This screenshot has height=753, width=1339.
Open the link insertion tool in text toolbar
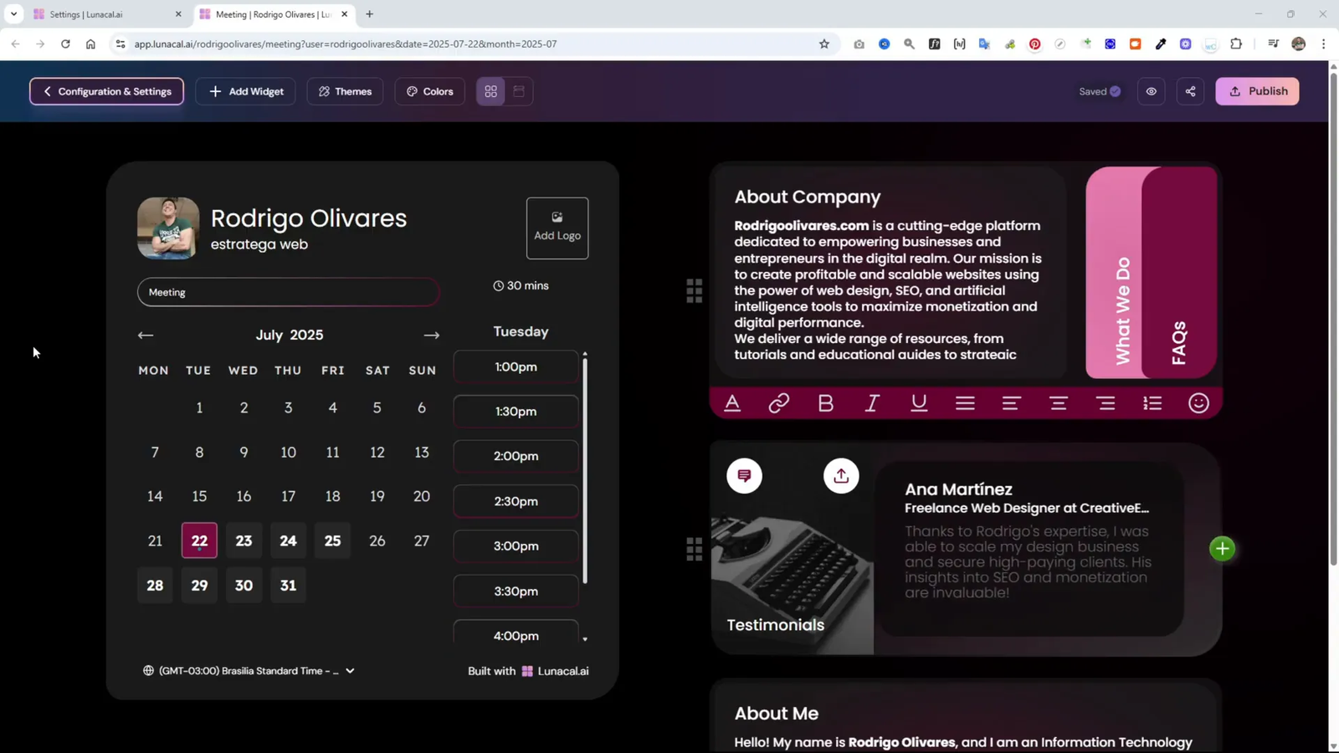[778, 402]
